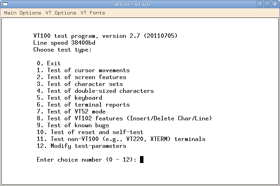
Task: Click "3. Test of character sets" text
Action: coord(80,84)
